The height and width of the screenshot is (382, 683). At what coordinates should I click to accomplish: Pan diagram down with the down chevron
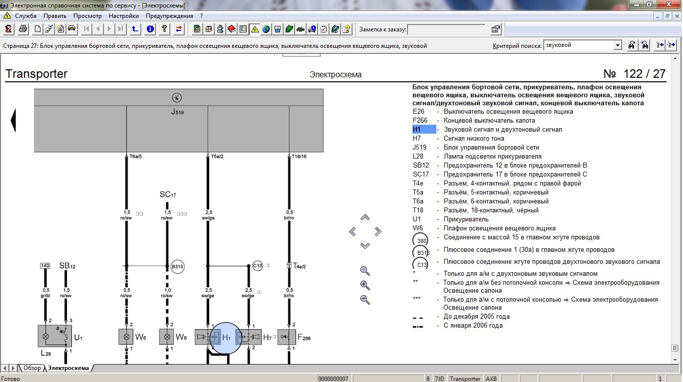[365, 245]
